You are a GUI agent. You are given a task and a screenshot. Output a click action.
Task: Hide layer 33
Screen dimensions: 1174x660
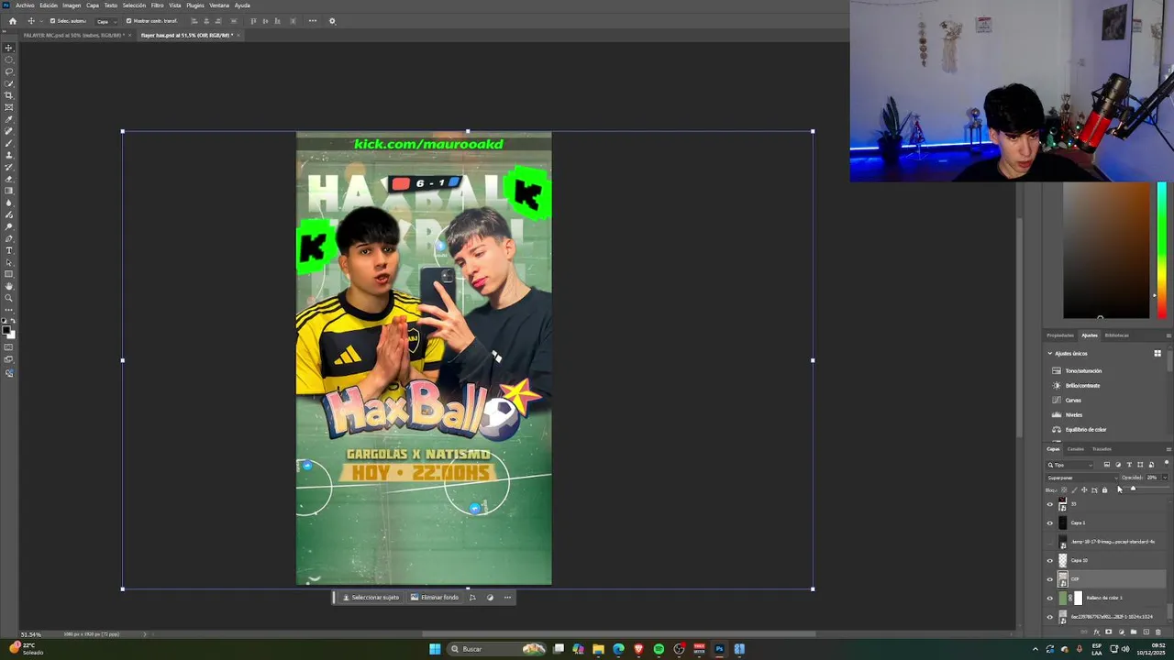point(1050,504)
